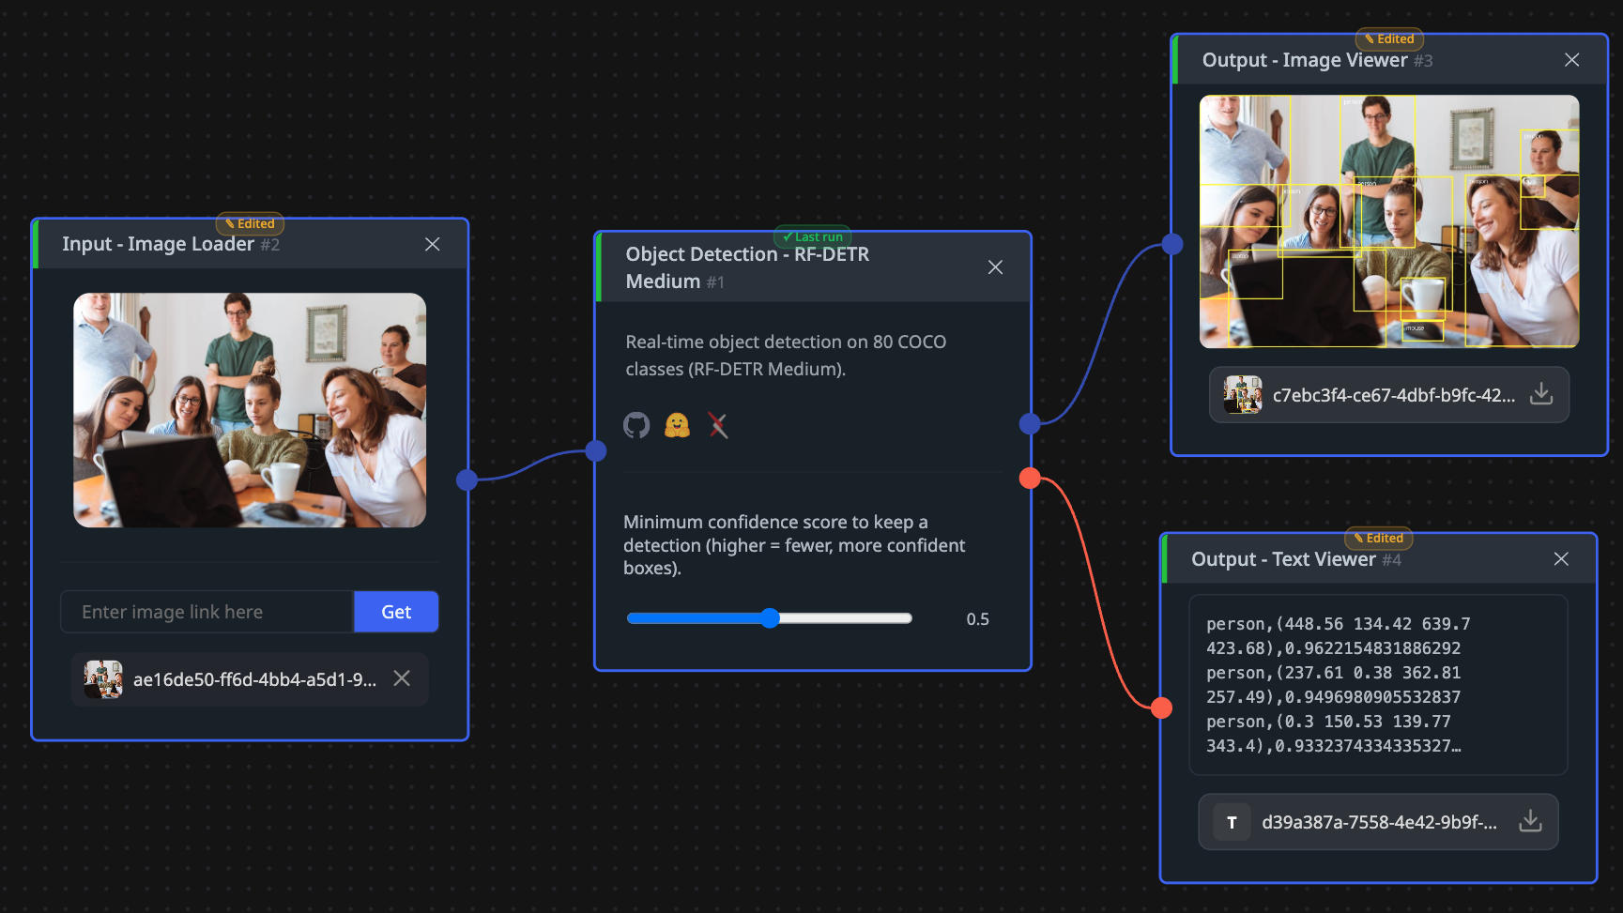Open the Image Viewer detection result picture
1623x913 pixels.
point(1389,221)
